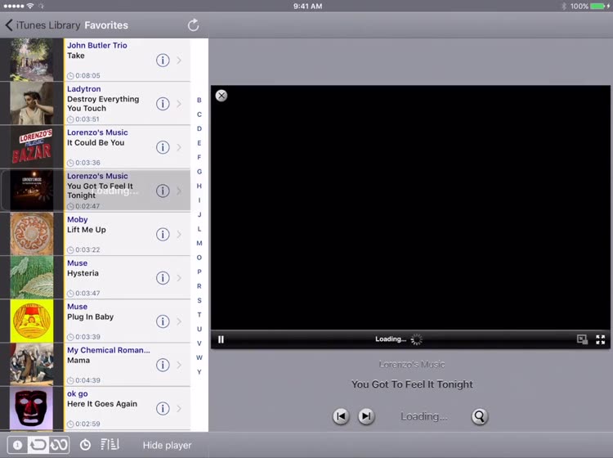Select song title 'Here It Goes Again'
Screen dimensions: 613x458
pos(102,404)
